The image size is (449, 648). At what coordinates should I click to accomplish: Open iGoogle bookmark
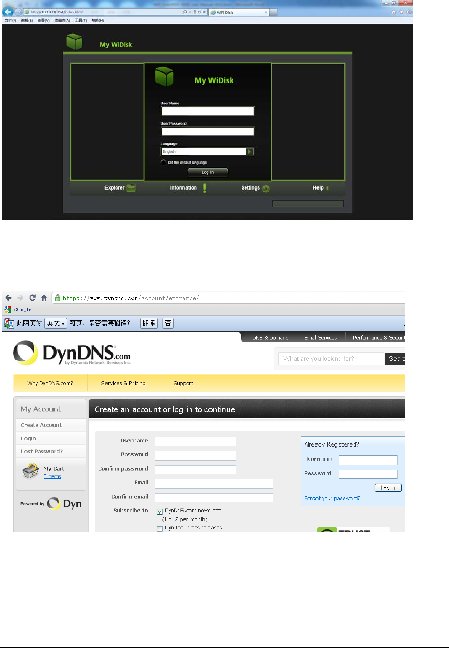[x=18, y=309]
